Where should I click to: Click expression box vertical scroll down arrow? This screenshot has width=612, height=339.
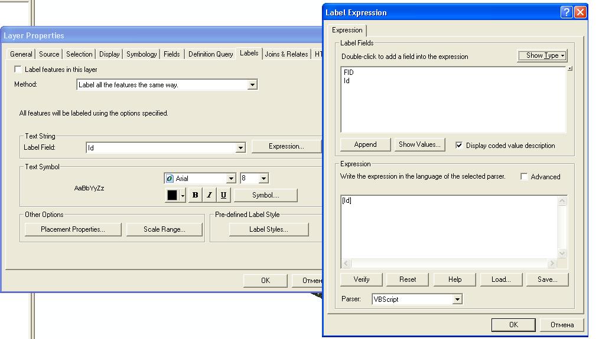click(562, 254)
